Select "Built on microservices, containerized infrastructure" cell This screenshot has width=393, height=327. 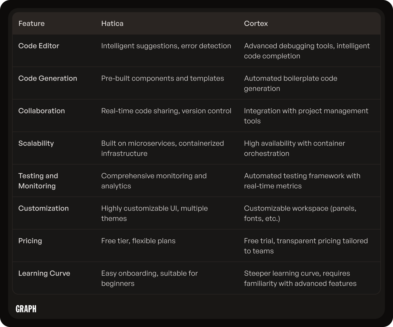(x=163, y=148)
